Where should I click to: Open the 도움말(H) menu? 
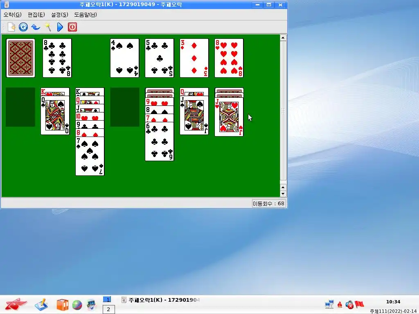(x=86, y=15)
